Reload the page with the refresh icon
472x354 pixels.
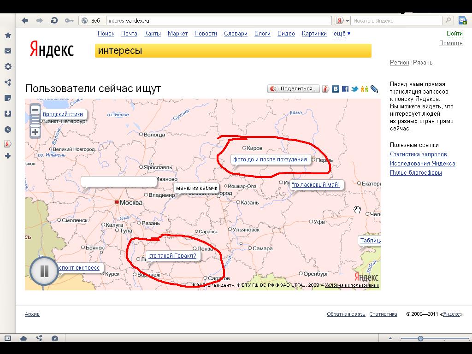[54, 20]
